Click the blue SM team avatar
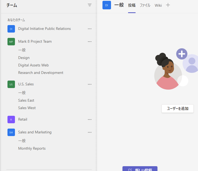Viewport: 198px width, 171px height. point(11,132)
